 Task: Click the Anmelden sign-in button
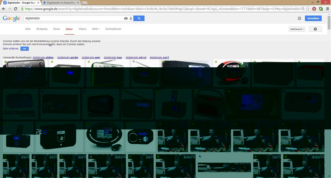313,18
